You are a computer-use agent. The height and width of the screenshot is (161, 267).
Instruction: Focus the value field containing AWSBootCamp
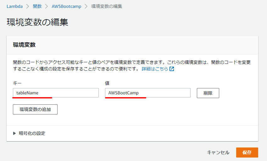coord(147,93)
